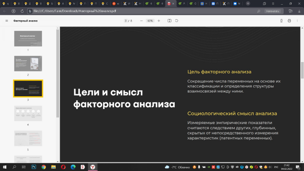304x171 pixels.
Task: Open Microsoft Edge from the taskbar
Action: (x=73, y=167)
